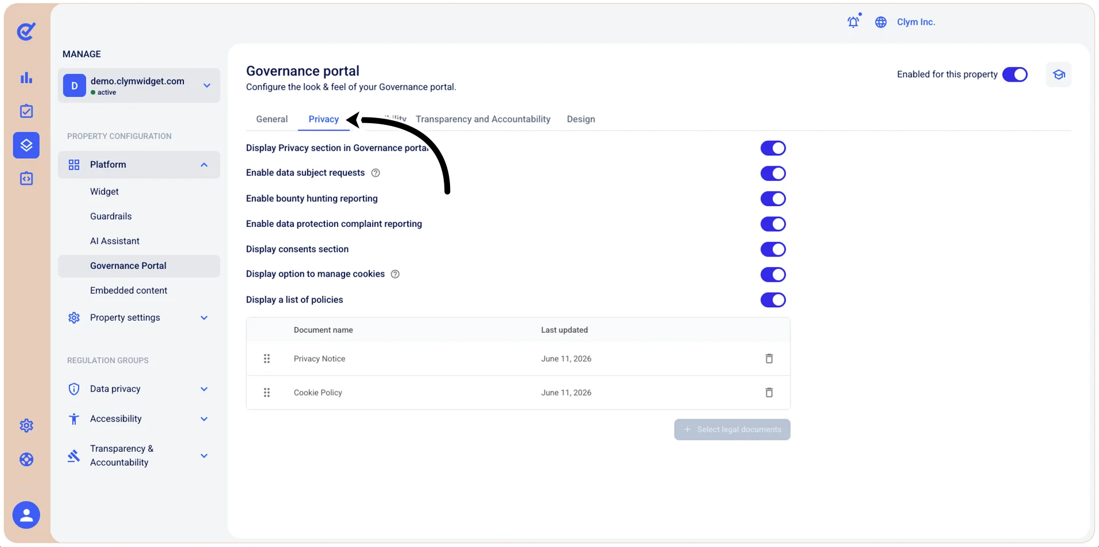
Task: Open Clym Inc. account link
Action: click(x=916, y=22)
